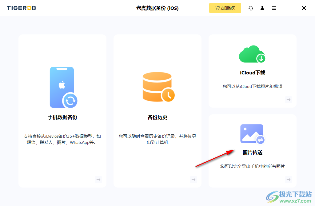
Task: Click the arrow on the 备份历史 card
Action: click(193, 180)
